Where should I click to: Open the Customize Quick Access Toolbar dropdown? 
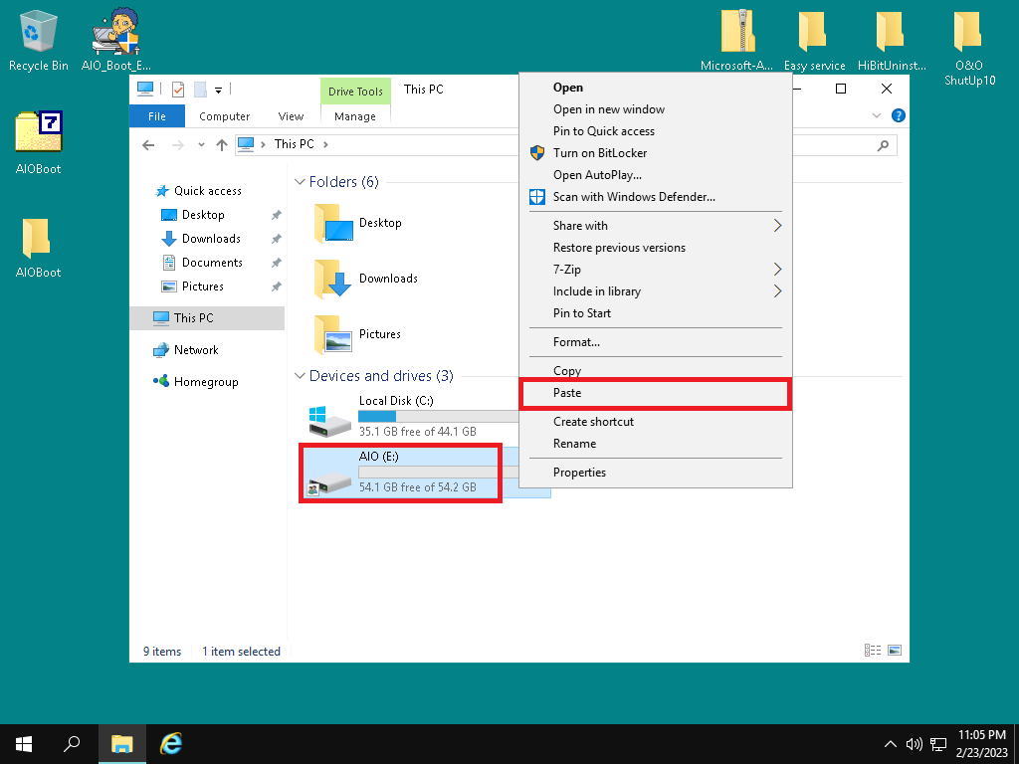click(218, 91)
